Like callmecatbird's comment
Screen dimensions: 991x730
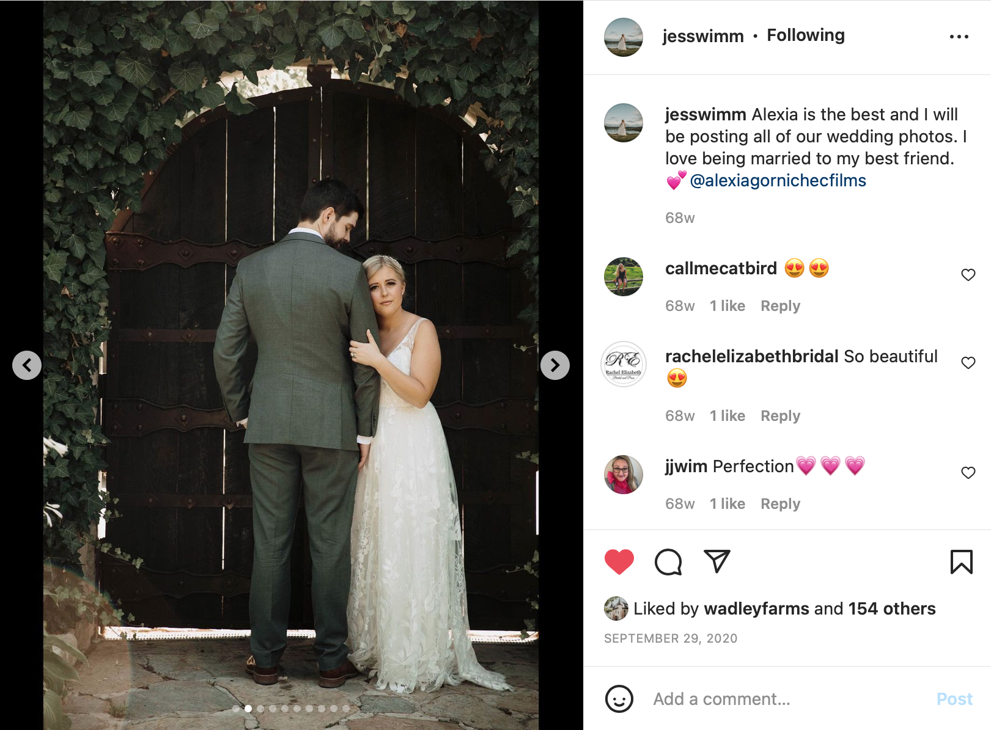point(968,275)
